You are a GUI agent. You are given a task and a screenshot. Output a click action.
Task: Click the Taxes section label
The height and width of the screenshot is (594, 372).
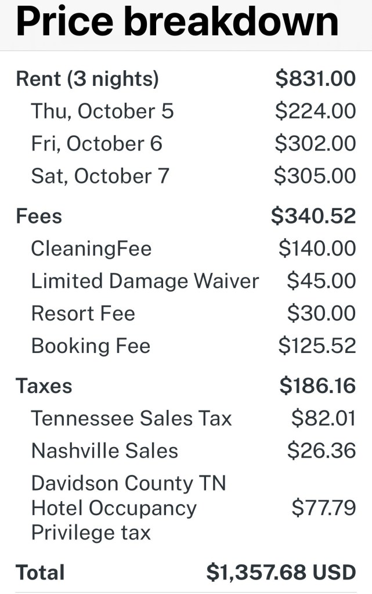click(x=44, y=386)
